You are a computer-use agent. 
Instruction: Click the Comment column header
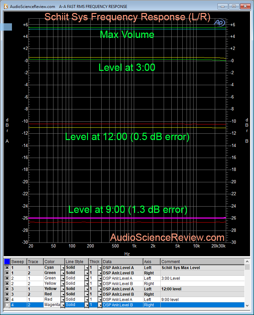pyautogui.click(x=203, y=261)
